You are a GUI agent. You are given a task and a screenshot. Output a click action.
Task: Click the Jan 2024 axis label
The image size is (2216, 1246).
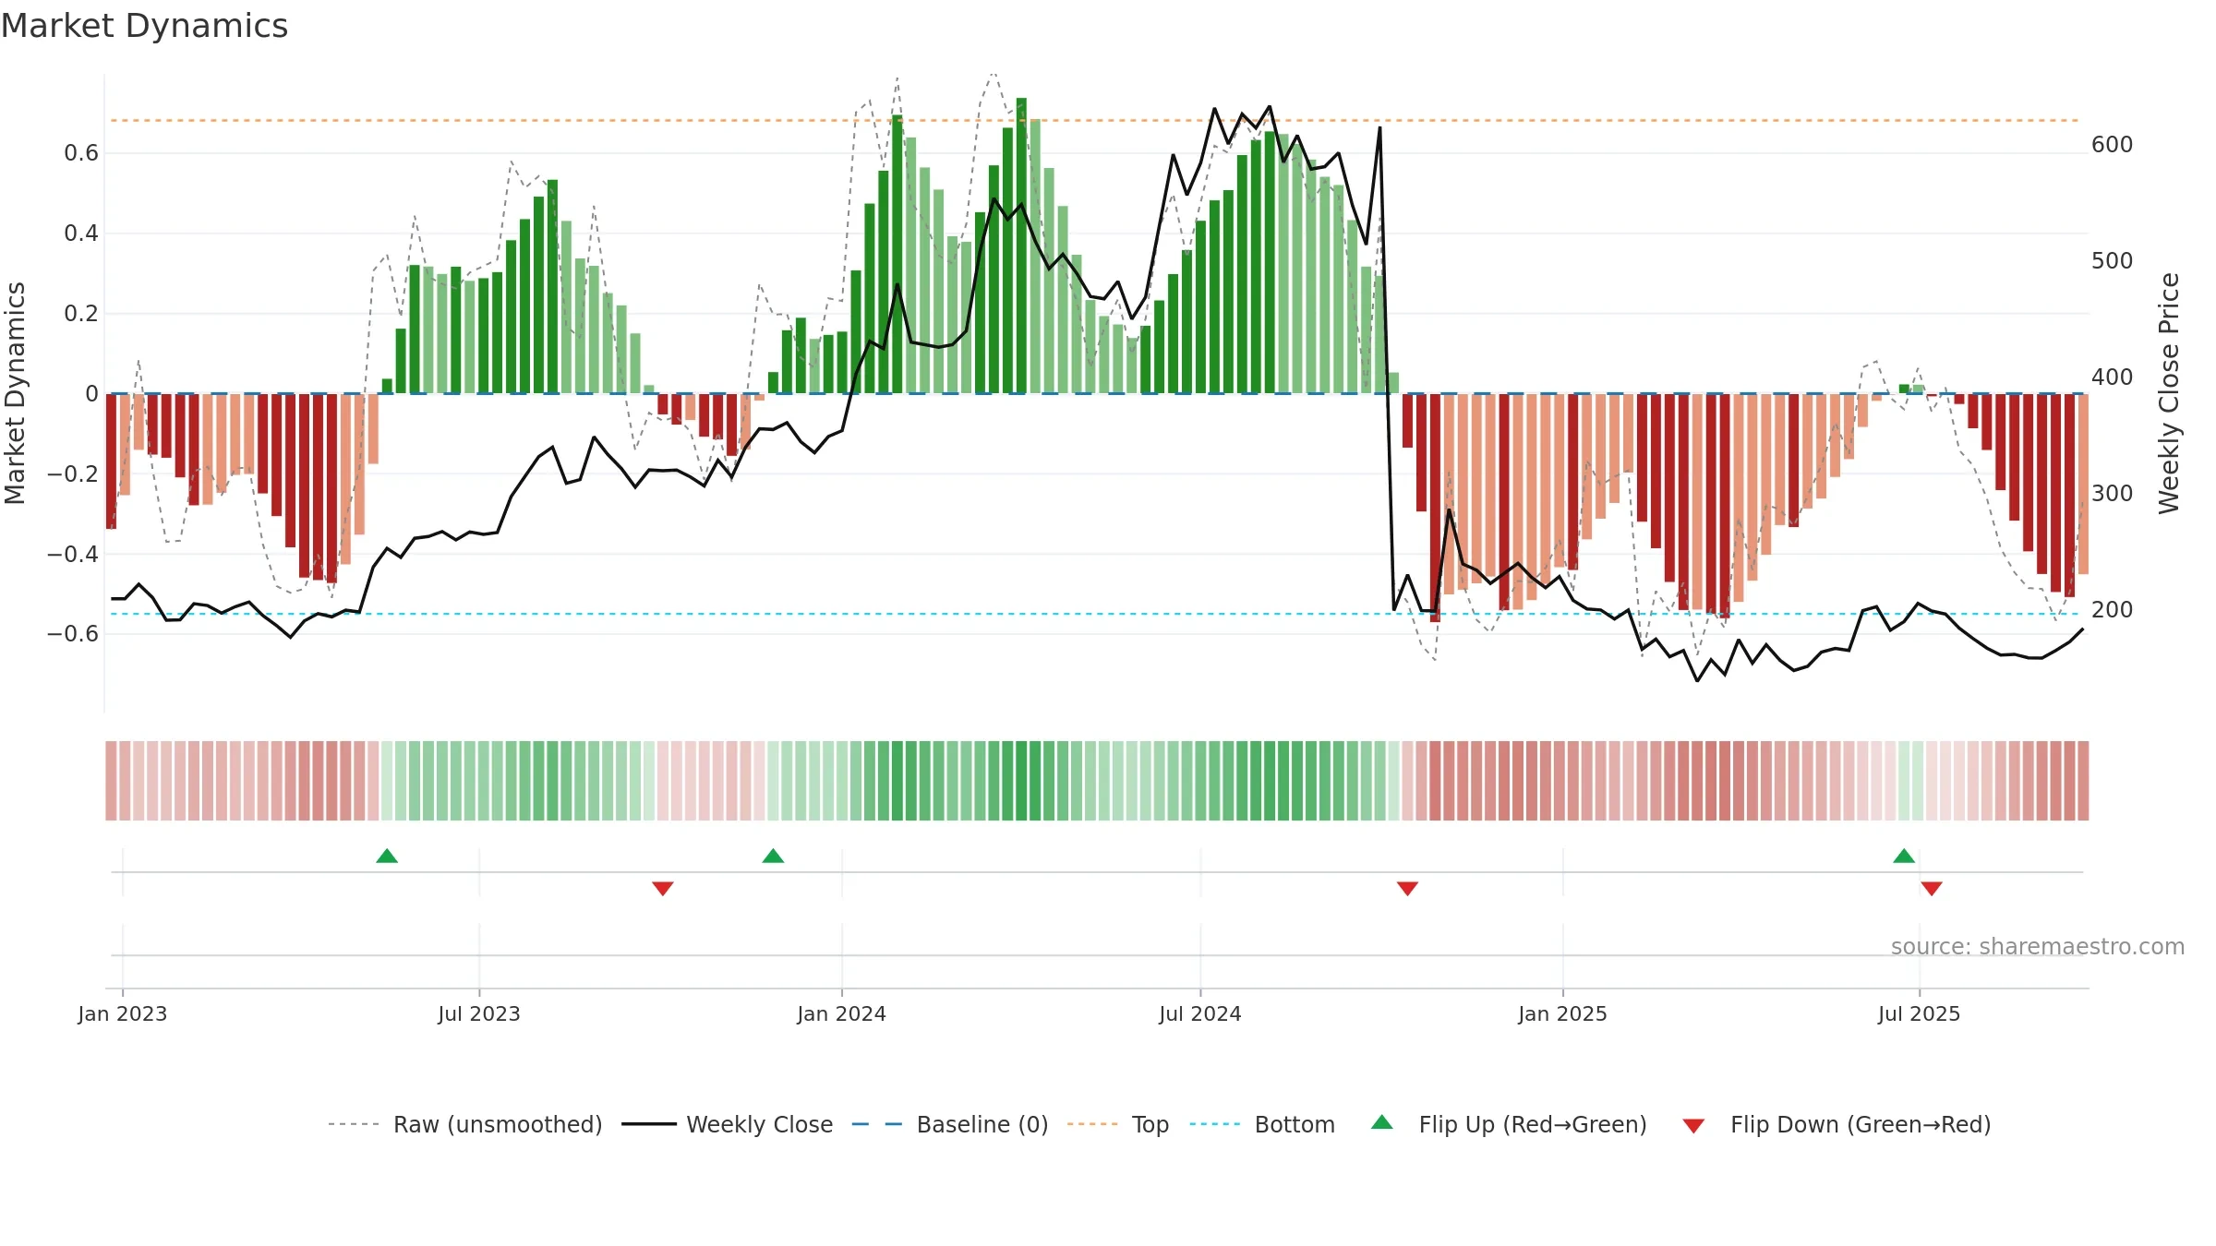(842, 1013)
